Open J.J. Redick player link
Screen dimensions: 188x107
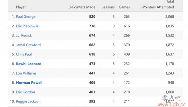[24, 35]
